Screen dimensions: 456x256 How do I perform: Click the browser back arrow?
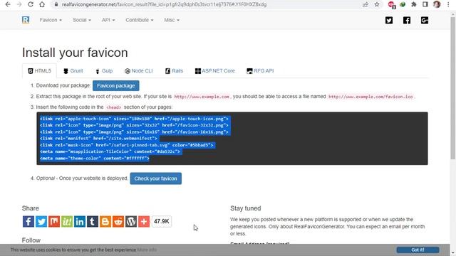tap(8, 4)
